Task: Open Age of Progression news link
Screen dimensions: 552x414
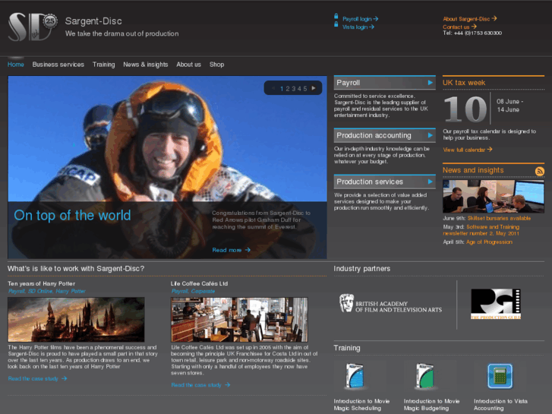Action: tap(489, 242)
